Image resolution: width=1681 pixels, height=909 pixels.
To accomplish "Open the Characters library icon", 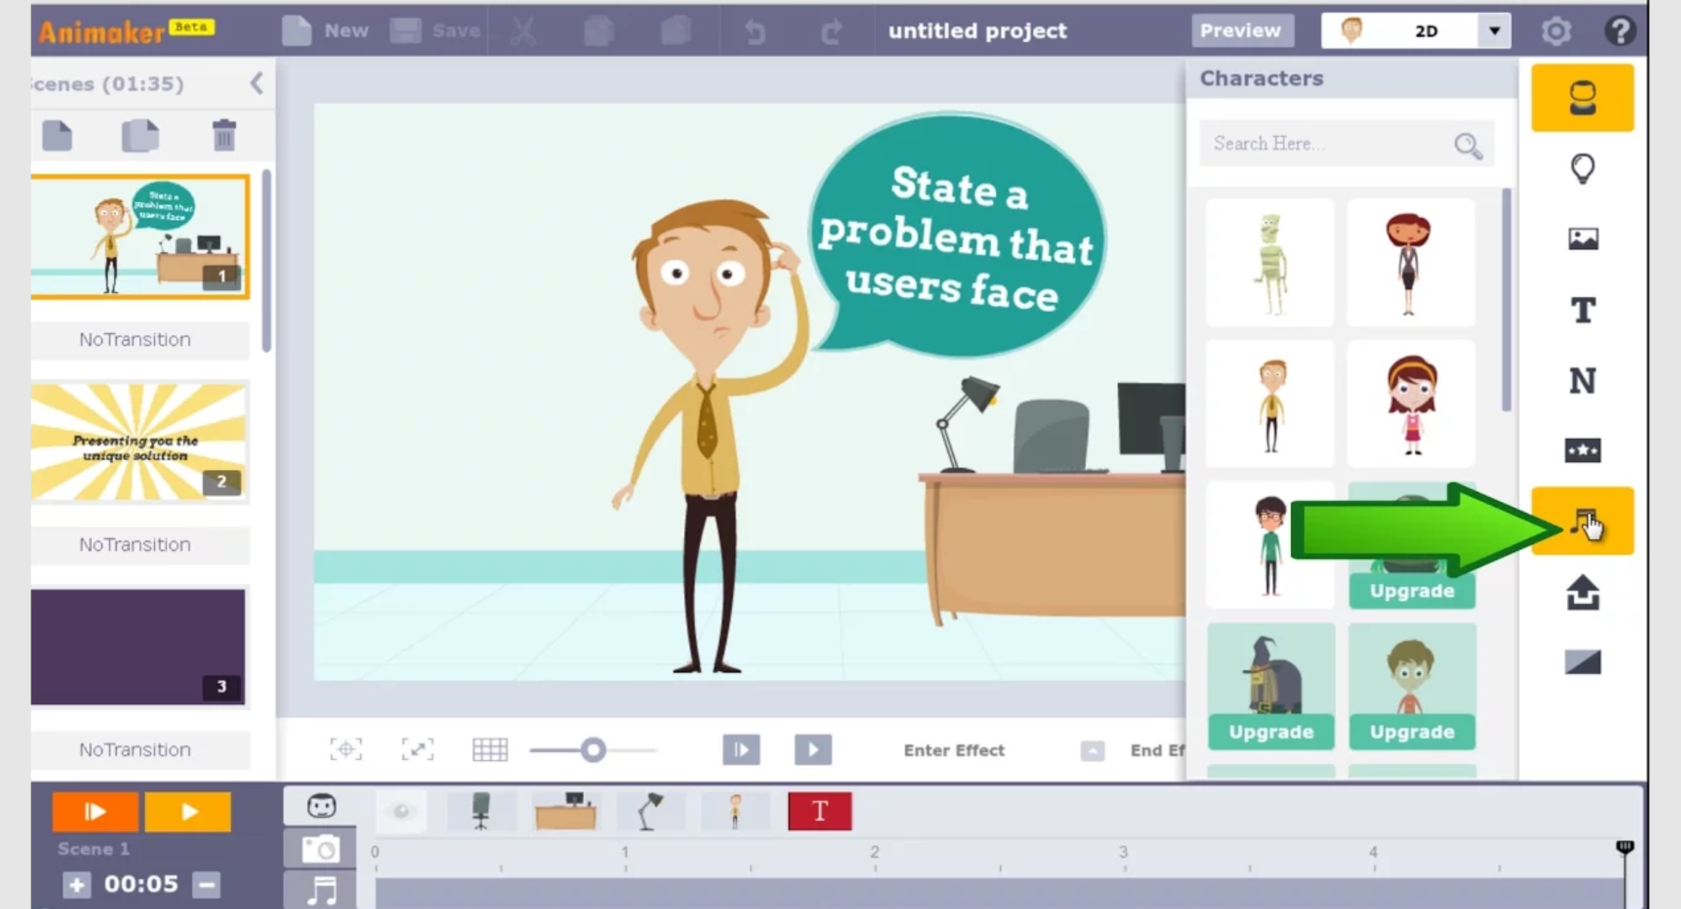I will pyautogui.click(x=1582, y=98).
